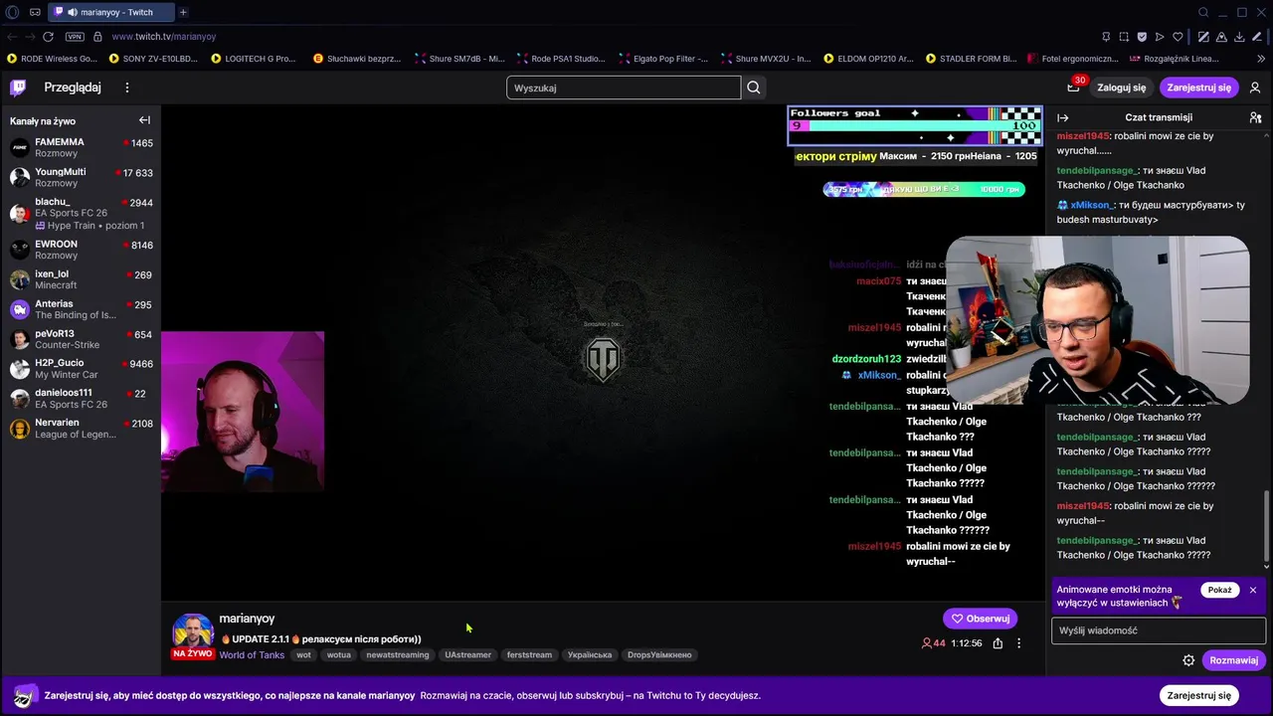Click the UAstreamer tag
Viewport: 1273px width, 716px height.
click(468, 655)
